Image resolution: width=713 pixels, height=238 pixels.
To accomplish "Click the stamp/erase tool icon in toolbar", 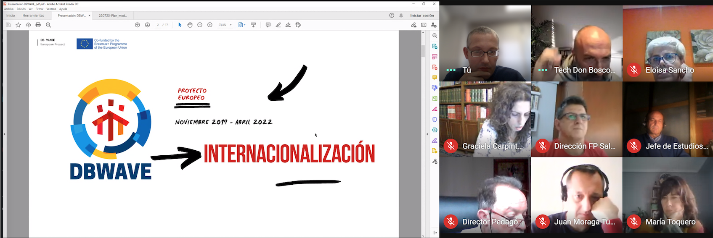I will (298, 25).
